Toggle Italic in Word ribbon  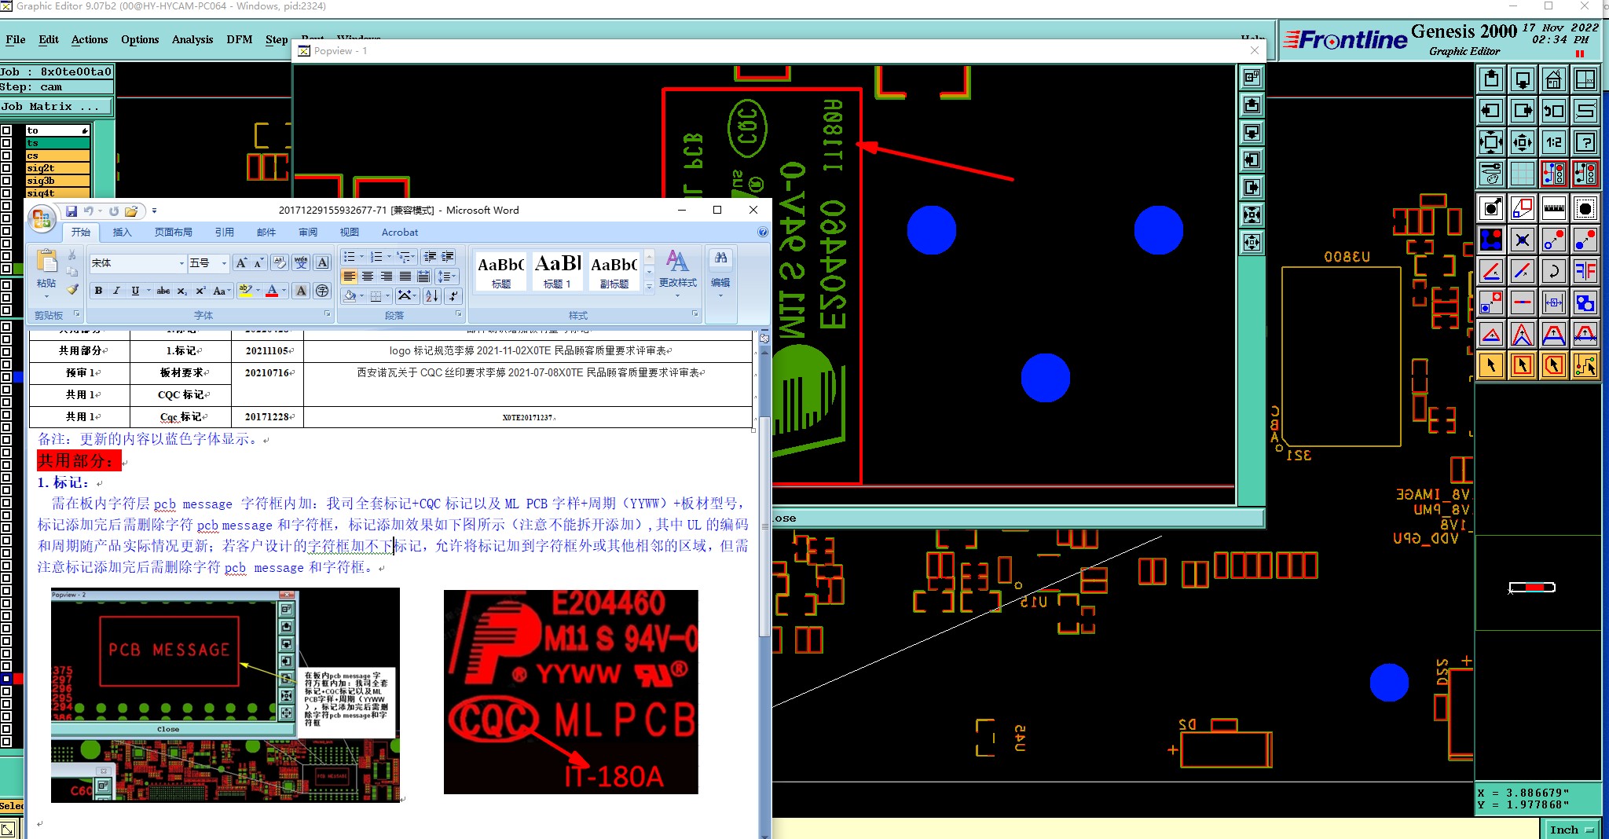point(116,291)
